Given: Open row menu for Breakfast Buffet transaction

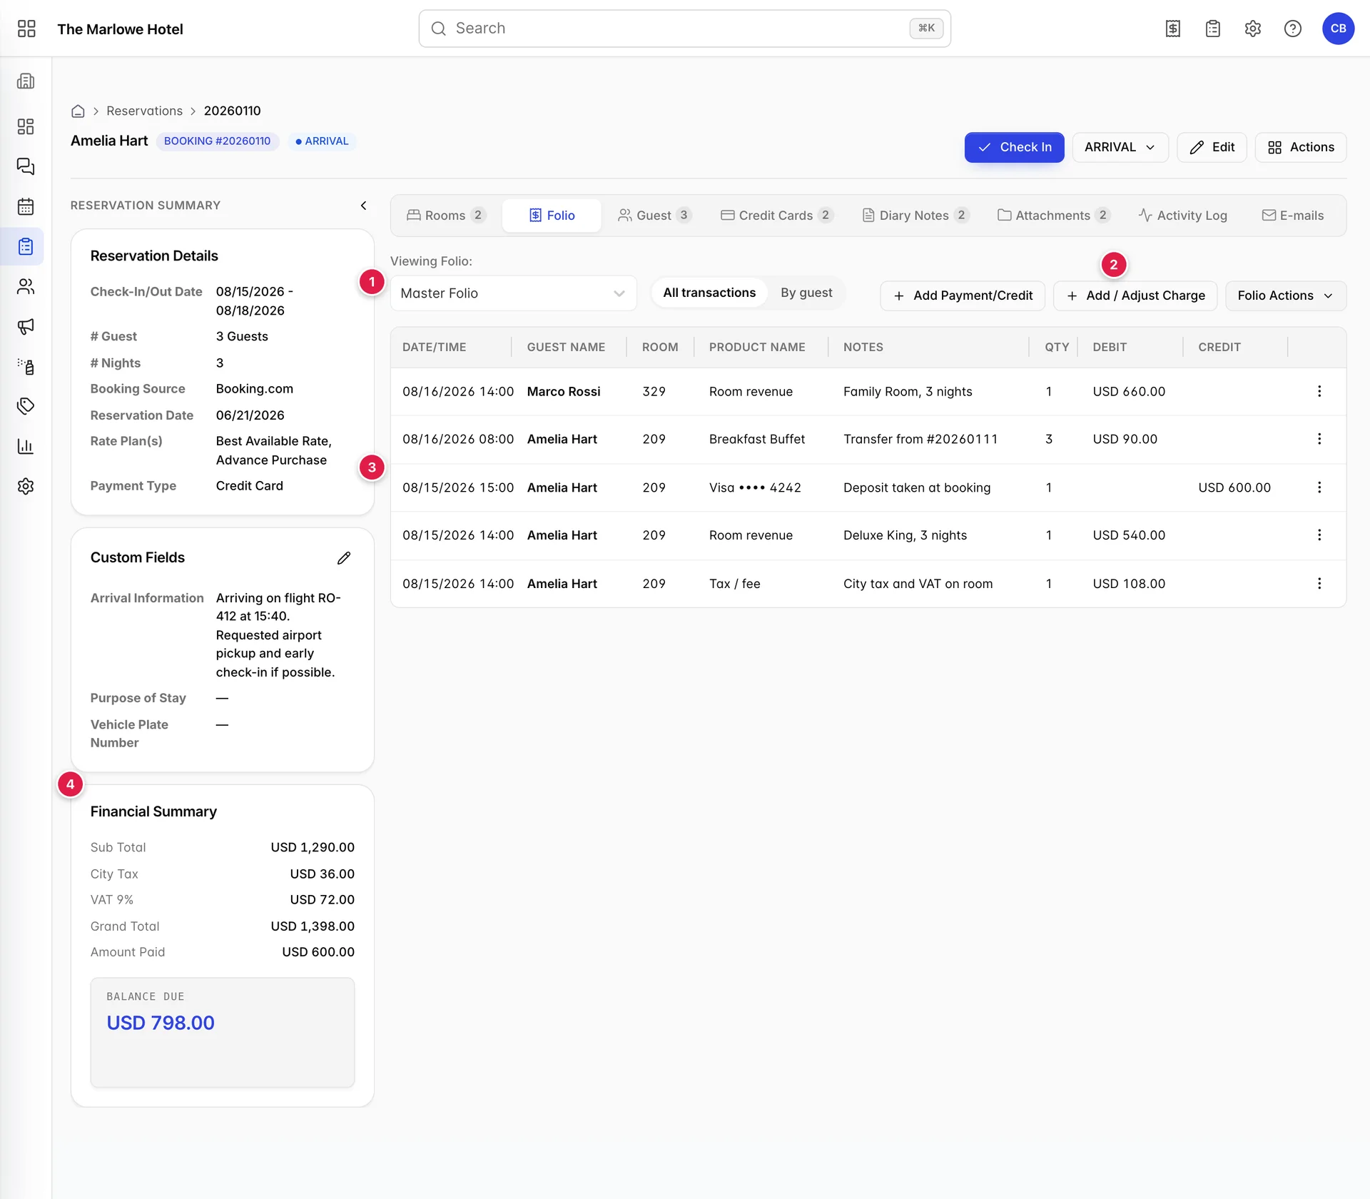Looking at the screenshot, I should (x=1319, y=439).
